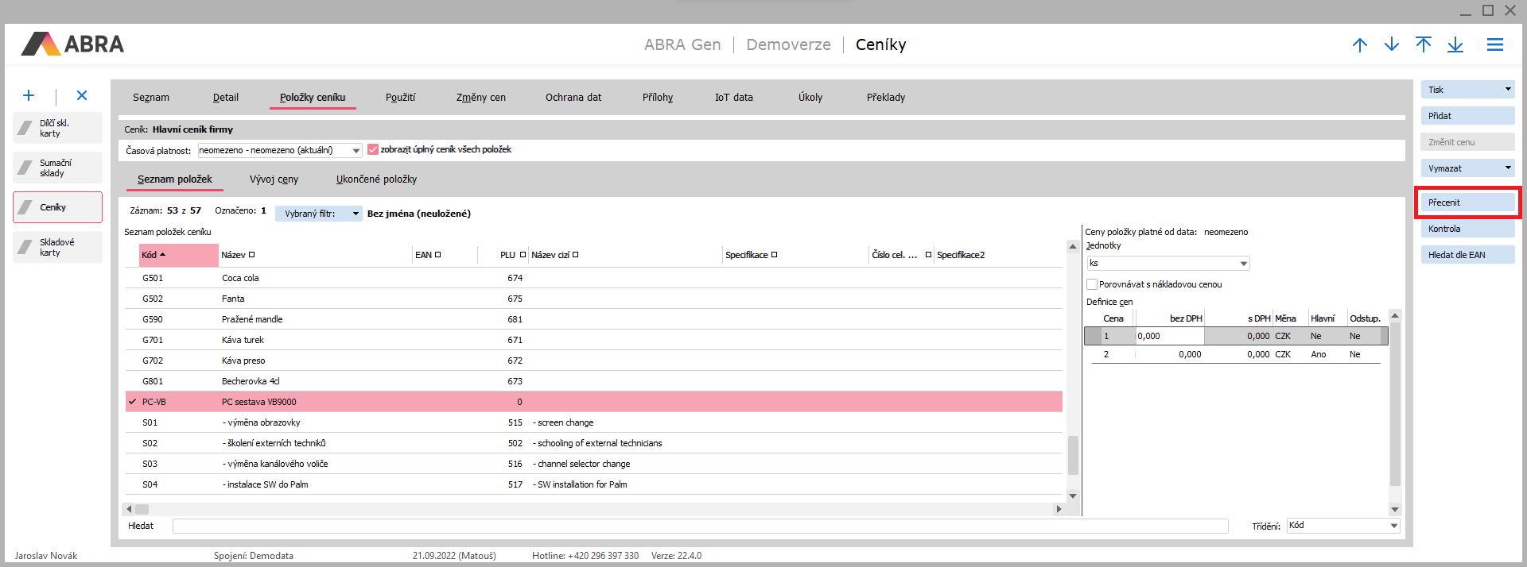The image size is (1527, 567).
Task: Switch to the Změny cen tab
Action: point(480,98)
